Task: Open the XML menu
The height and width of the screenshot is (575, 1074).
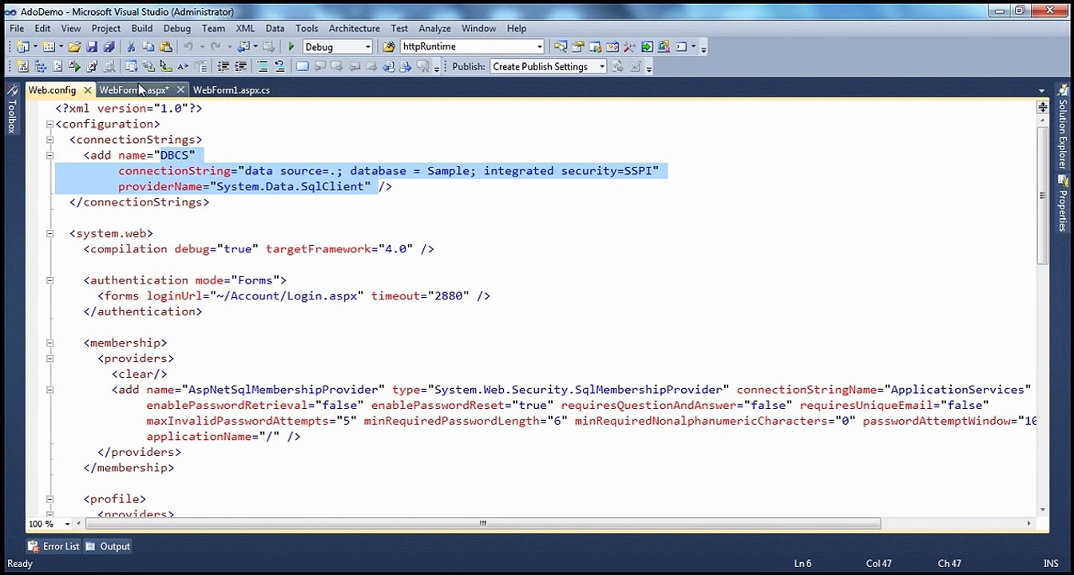Action: point(245,28)
